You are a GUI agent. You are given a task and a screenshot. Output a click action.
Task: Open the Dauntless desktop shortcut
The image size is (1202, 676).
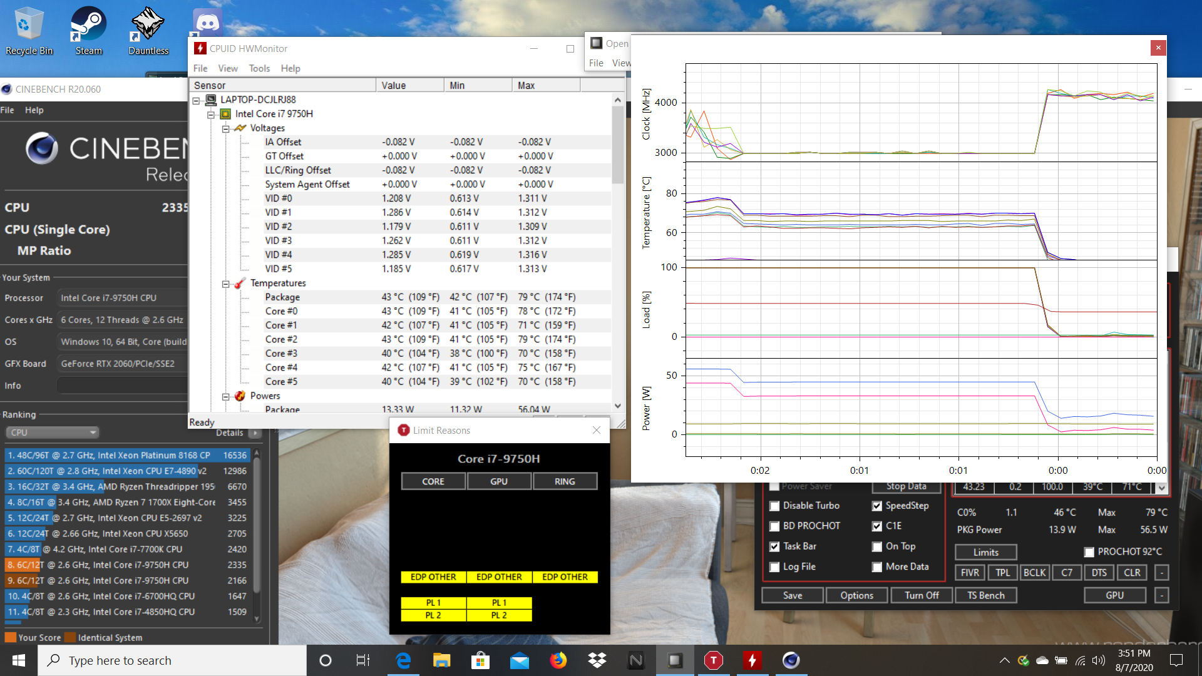[x=148, y=31]
